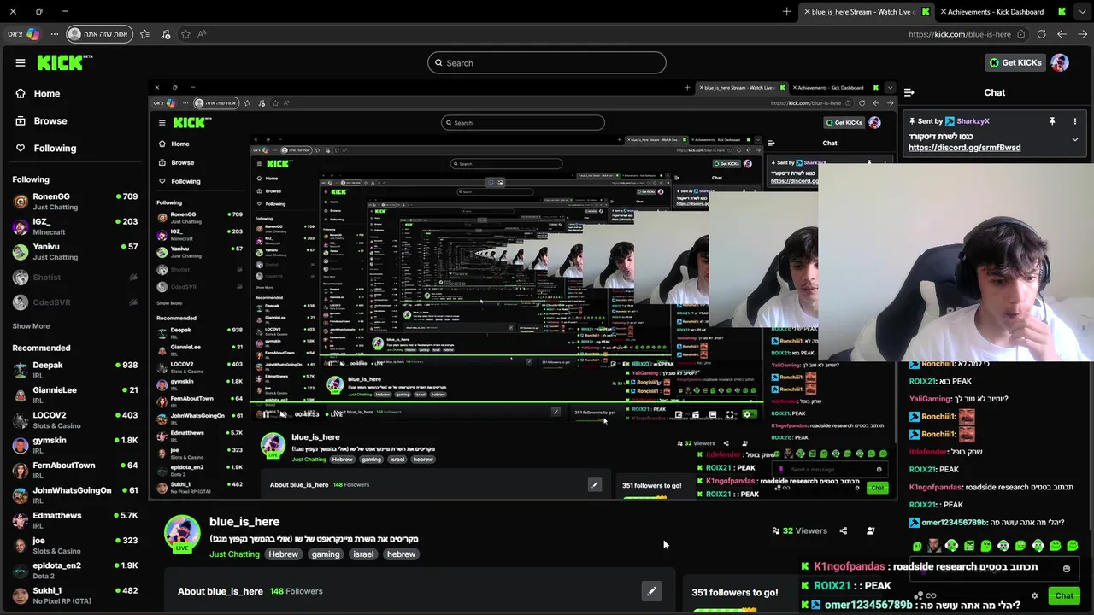
Task: Open the IGZ_ Minecraft channel
Action: [75, 226]
